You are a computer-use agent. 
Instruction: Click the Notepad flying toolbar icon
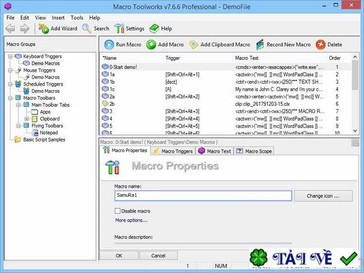tap(35, 133)
